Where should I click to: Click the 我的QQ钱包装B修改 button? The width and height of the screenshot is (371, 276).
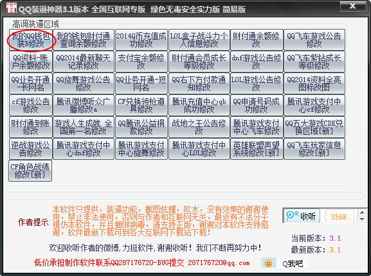click(x=30, y=40)
